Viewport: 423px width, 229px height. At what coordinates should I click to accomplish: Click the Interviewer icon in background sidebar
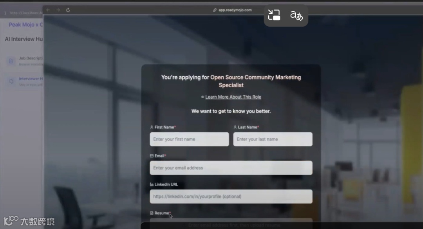coord(11,81)
